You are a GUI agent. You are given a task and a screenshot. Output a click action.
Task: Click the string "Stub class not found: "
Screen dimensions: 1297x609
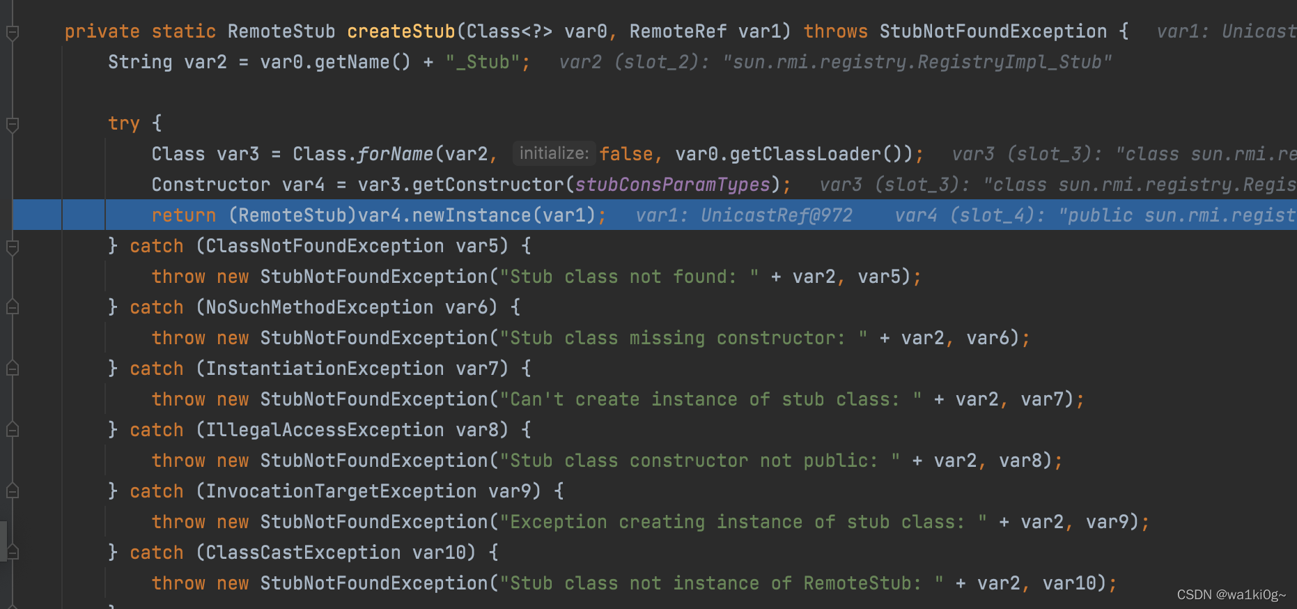(630, 277)
